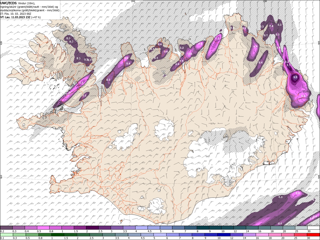This screenshot has width=320, height=240.
Task: Select the crimson 25 rain legend swatch
Action: 301,235
